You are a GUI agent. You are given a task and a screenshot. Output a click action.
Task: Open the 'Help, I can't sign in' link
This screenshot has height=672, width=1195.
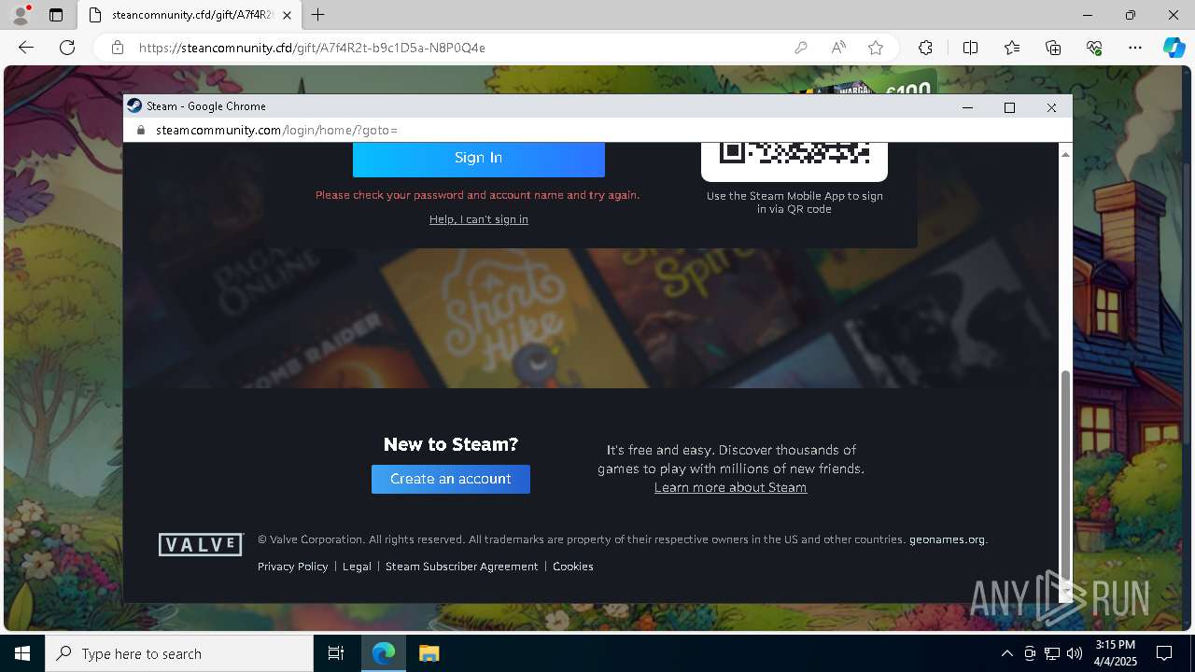479,219
